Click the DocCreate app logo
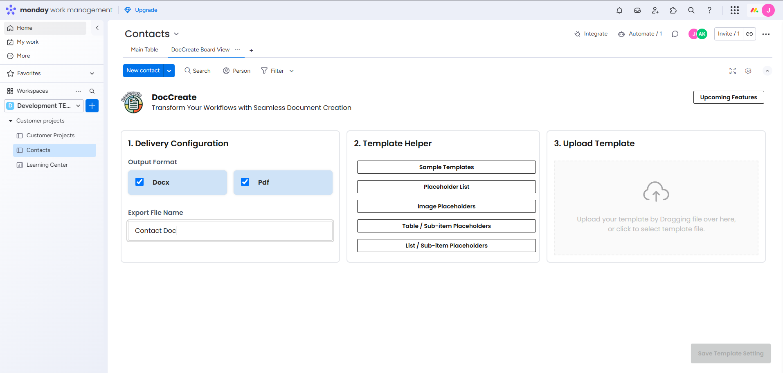Viewport: 783px width, 373px height. click(x=133, y=102)
